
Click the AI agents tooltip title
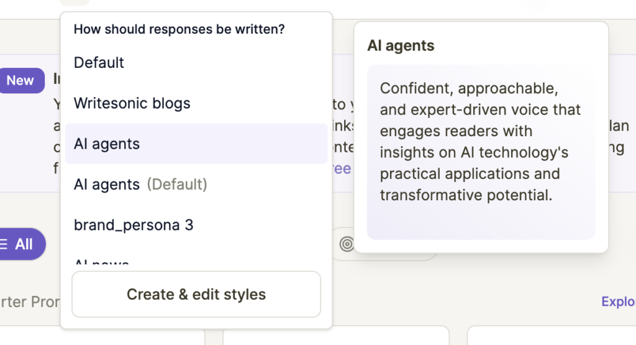[401, 45]
